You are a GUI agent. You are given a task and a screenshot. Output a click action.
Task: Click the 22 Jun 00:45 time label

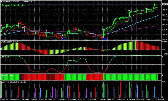coord(160,99)
